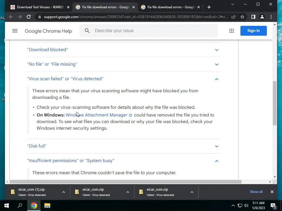Close the active Fix file download errors tab
The height and width of the screenshot is (211, 282).
pos(134,7)
